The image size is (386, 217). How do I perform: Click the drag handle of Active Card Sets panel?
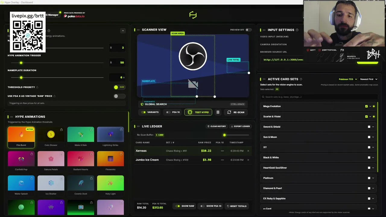click(x=264, y=79)
